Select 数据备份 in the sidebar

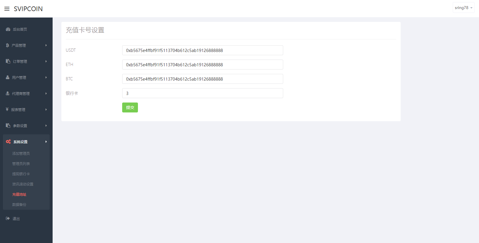point(19,205)
